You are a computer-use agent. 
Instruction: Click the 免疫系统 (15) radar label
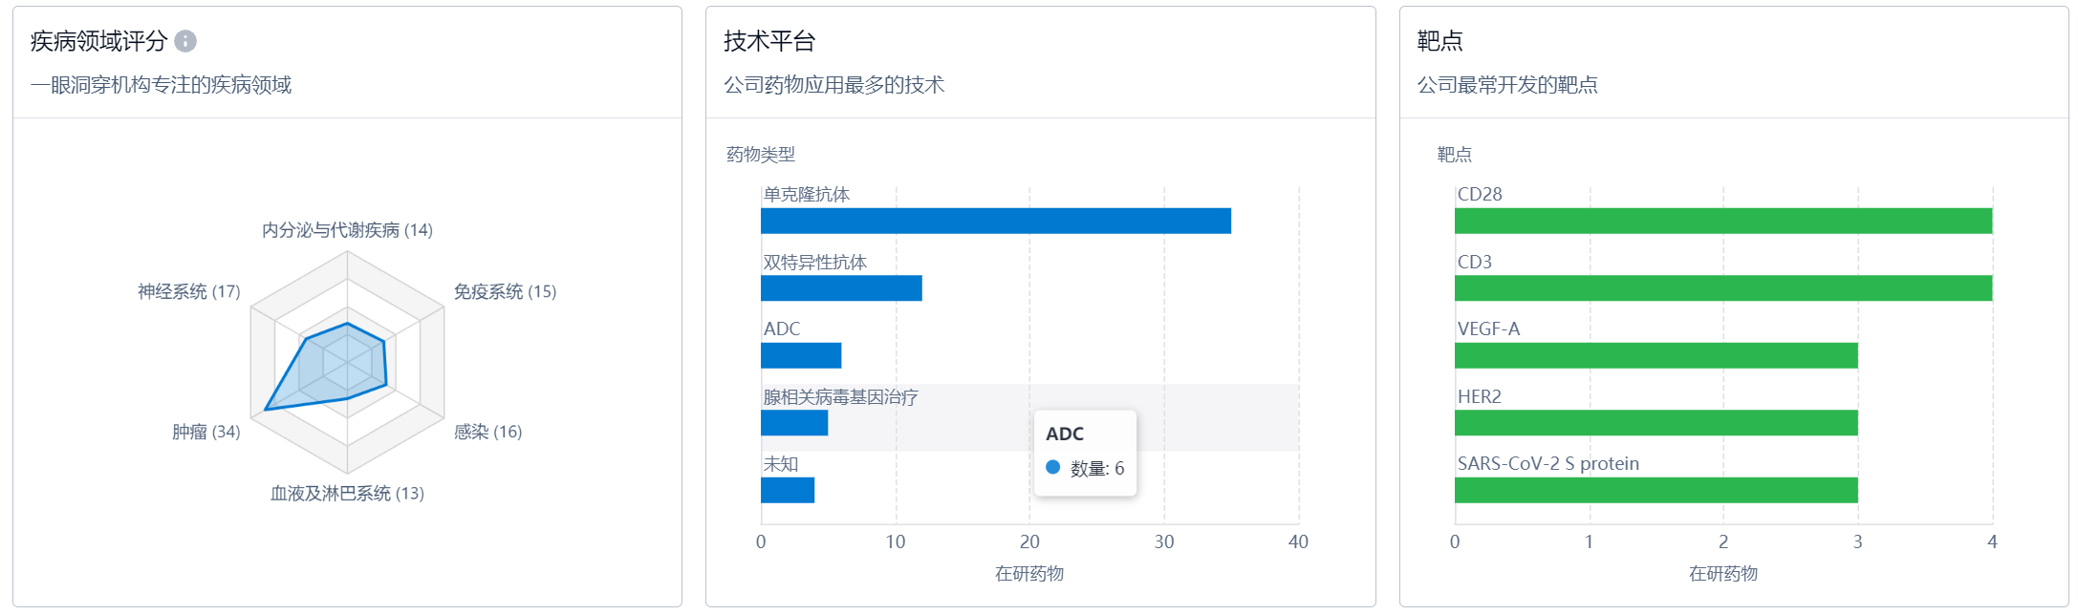(505, 291)
